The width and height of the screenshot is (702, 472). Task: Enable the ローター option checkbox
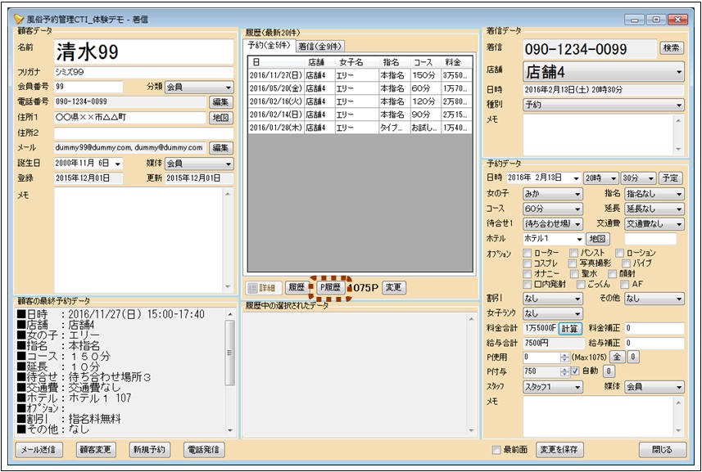click(528, 254)
